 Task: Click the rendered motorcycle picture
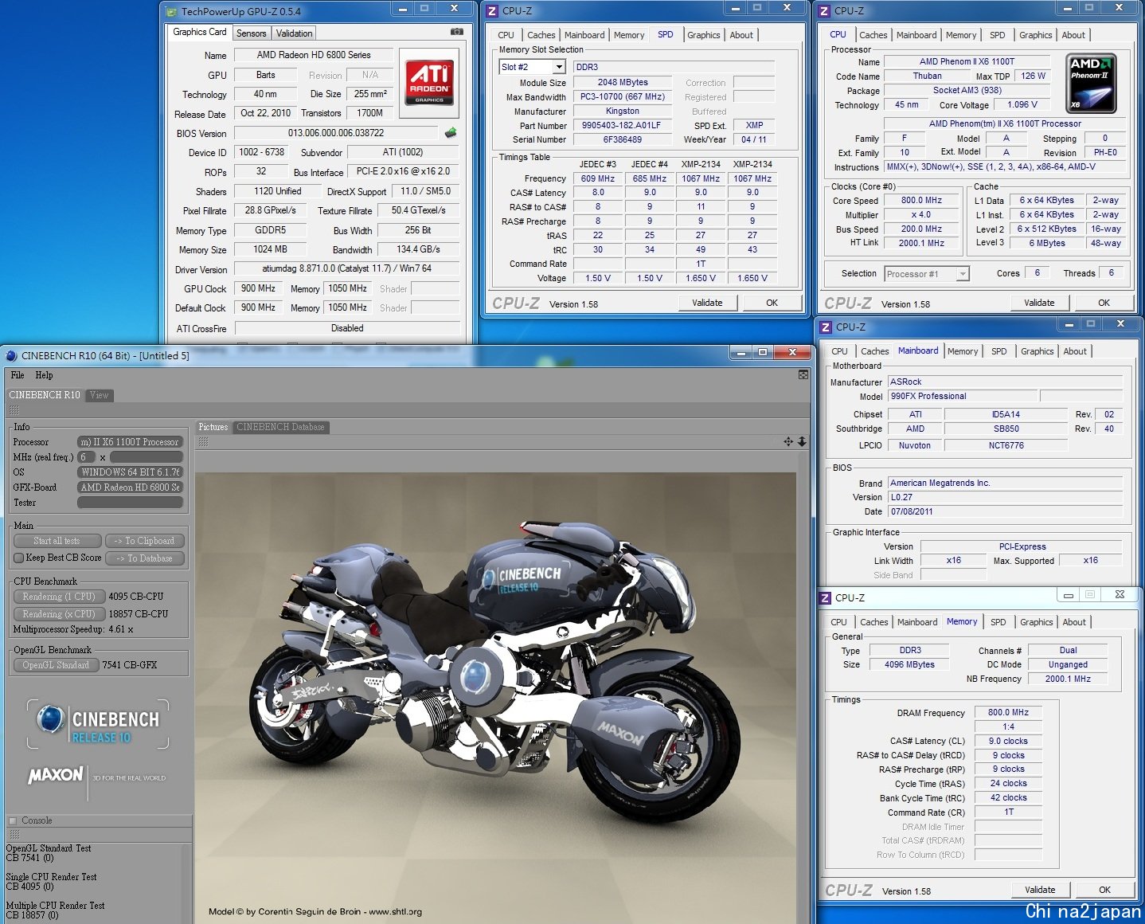coord(495,698)
